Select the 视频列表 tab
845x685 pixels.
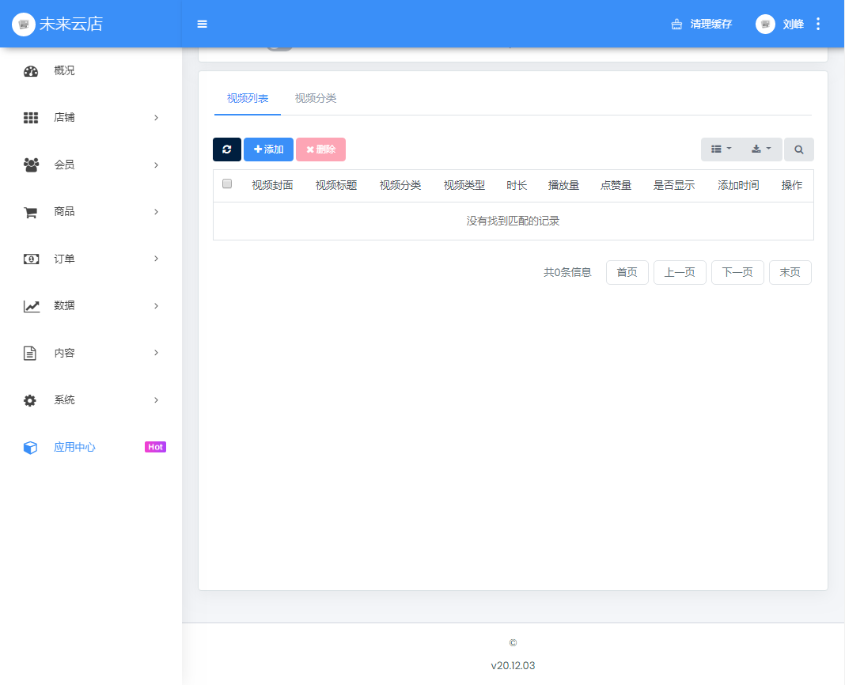pyautogui.click(x=248, y=98)
